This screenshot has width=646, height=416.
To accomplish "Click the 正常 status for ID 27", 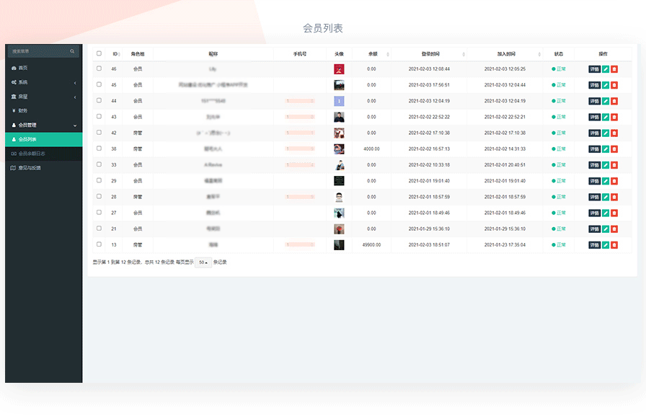I will (x=559, y=213).
